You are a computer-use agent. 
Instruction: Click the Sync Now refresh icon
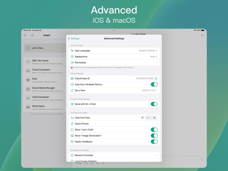click(x=72, y=91)
